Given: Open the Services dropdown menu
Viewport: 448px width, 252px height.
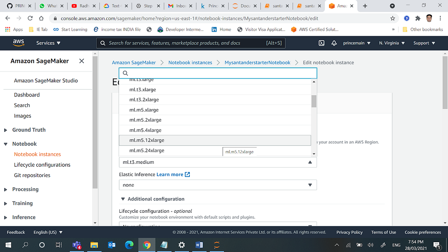Looking at the screenshot, I should tap(48, 43).
